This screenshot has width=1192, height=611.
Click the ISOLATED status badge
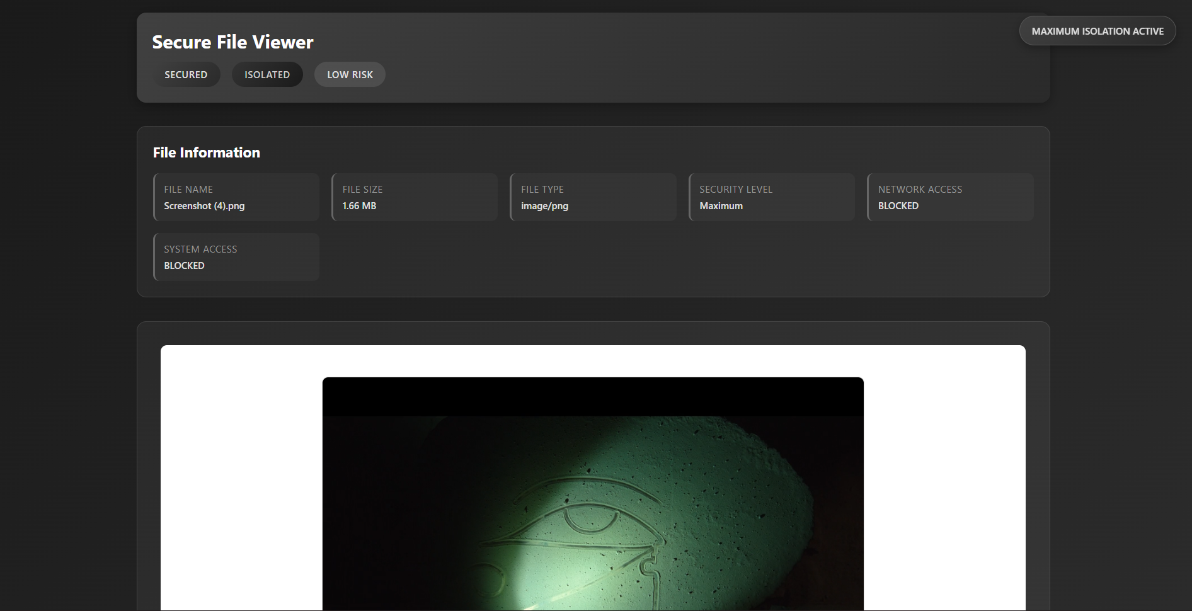tap(267, 74)
